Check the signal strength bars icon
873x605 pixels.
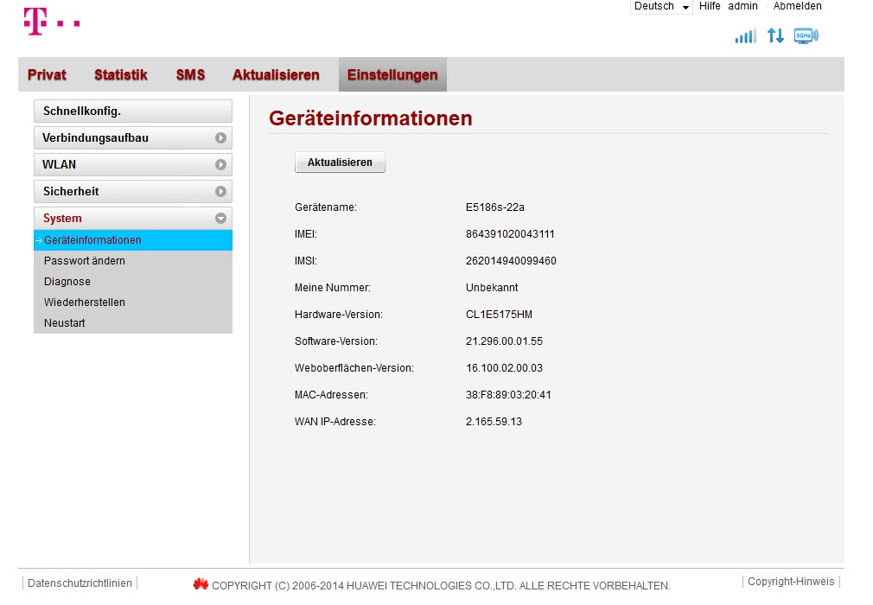pyautogui.click(x=745, y=36)
